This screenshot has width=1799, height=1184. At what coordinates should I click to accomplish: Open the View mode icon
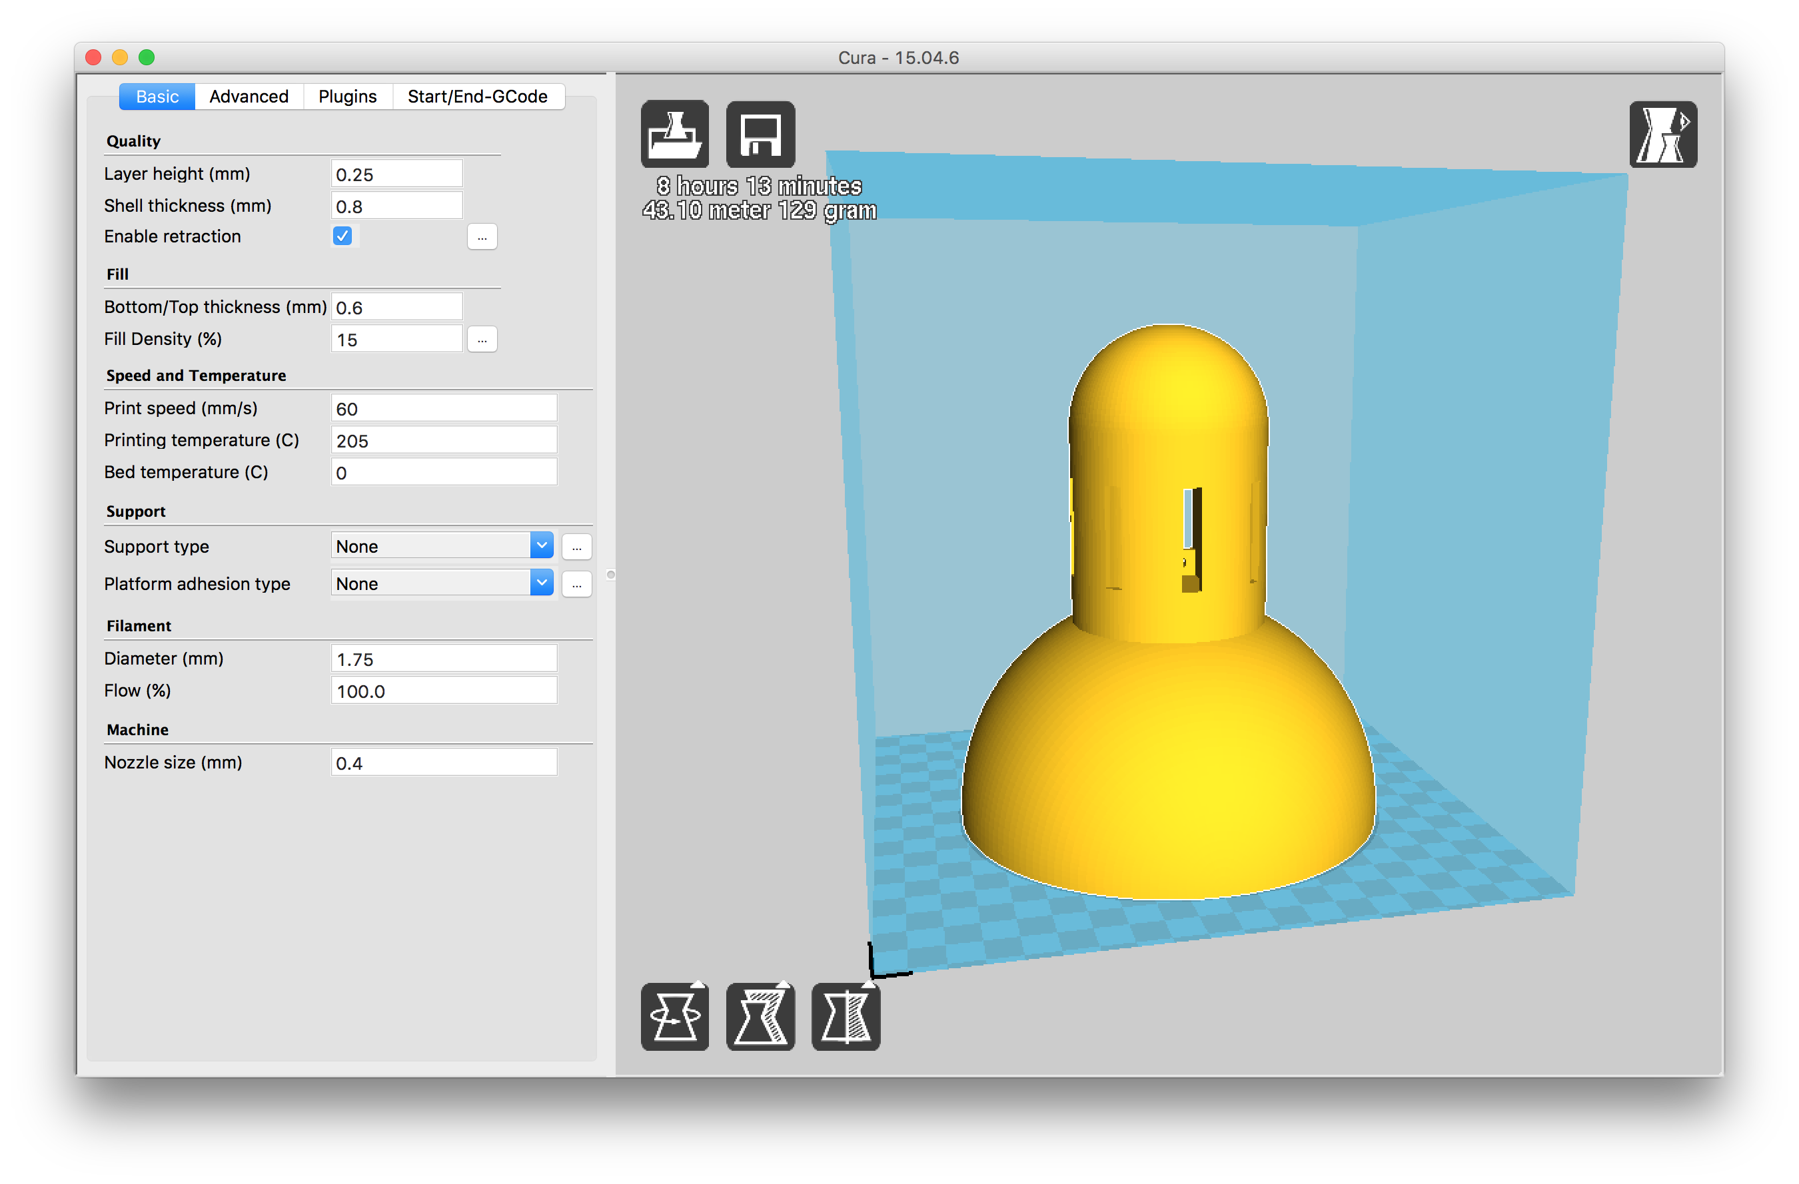coord(1663,134)
